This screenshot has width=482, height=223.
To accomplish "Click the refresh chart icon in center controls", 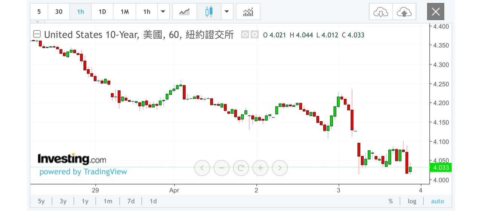I will (x=241, y=168).
